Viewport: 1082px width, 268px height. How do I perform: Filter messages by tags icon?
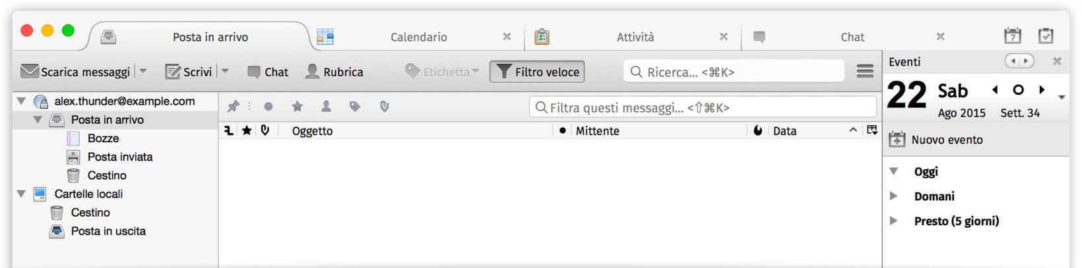pyautogui.click(x=355, y=106)
